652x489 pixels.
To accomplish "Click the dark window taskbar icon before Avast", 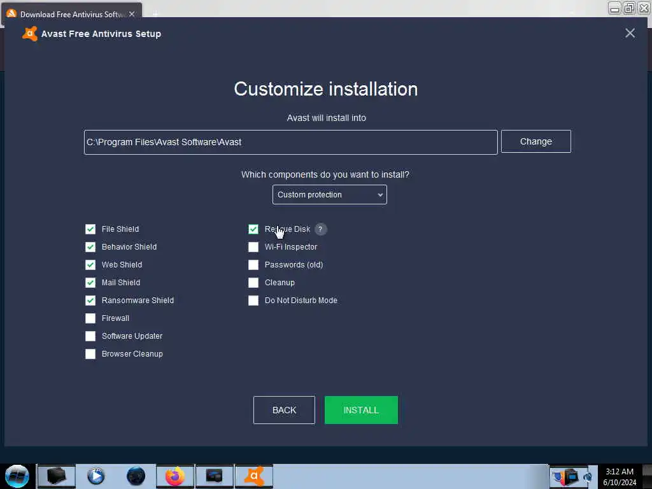I will click(x=215, y=476).
